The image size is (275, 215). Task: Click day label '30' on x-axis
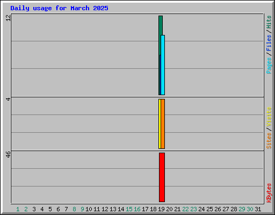(250, 209)
